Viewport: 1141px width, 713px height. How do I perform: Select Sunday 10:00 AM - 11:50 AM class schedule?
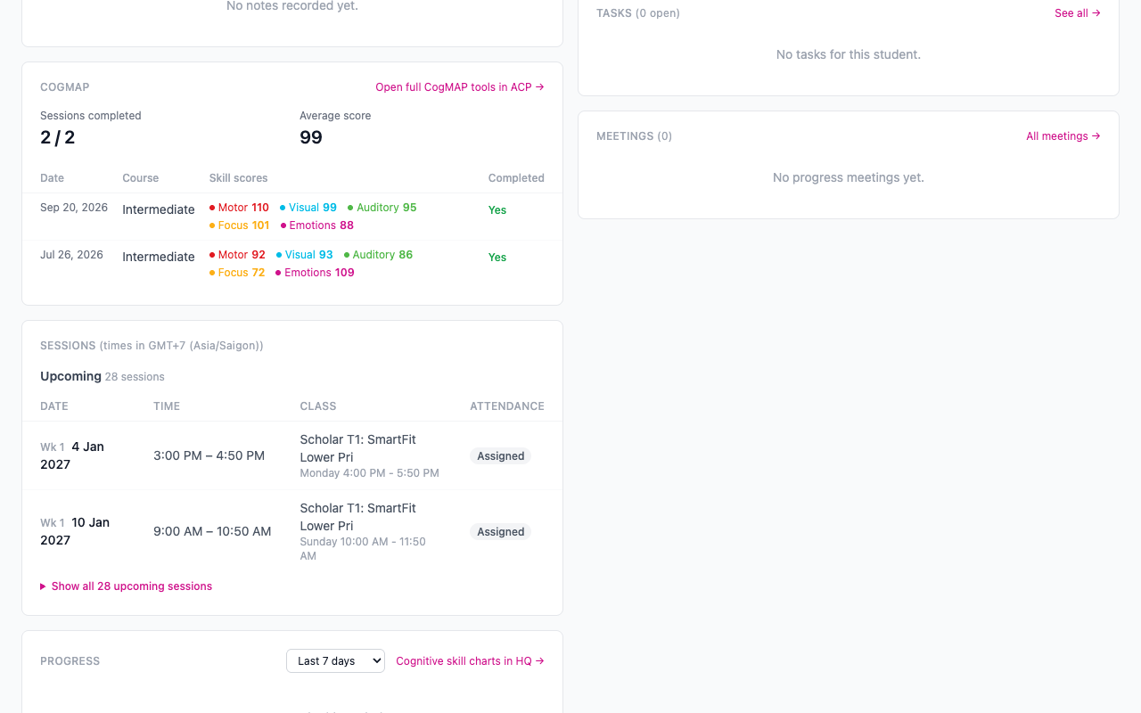click(363, 549)
